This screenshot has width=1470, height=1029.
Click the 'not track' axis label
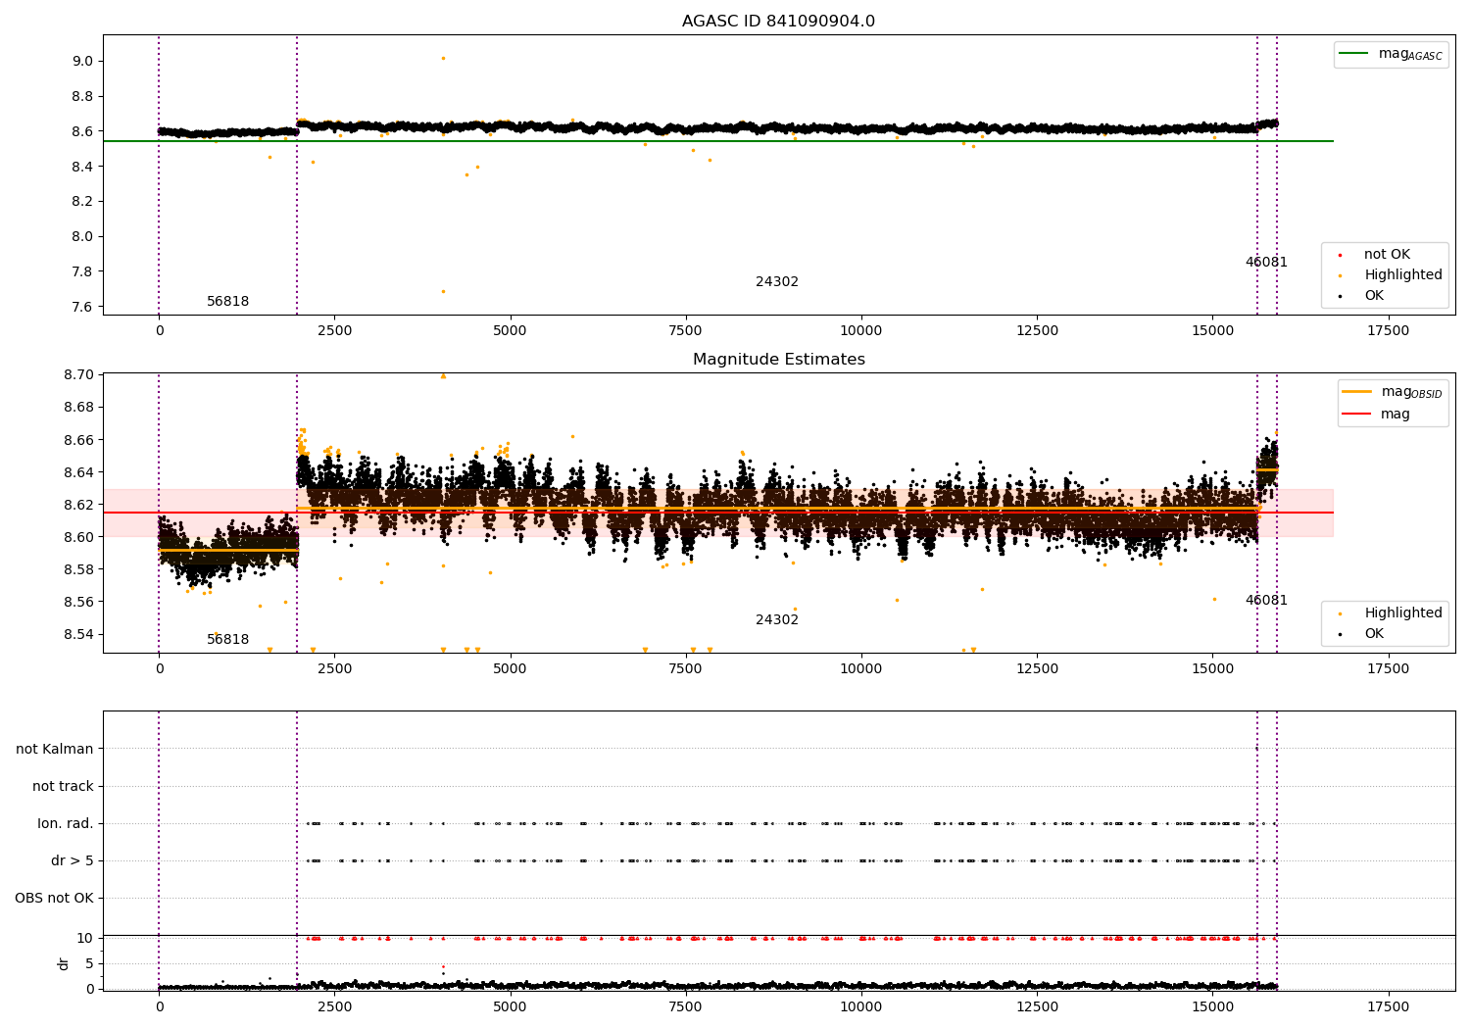tap(63, 787)
